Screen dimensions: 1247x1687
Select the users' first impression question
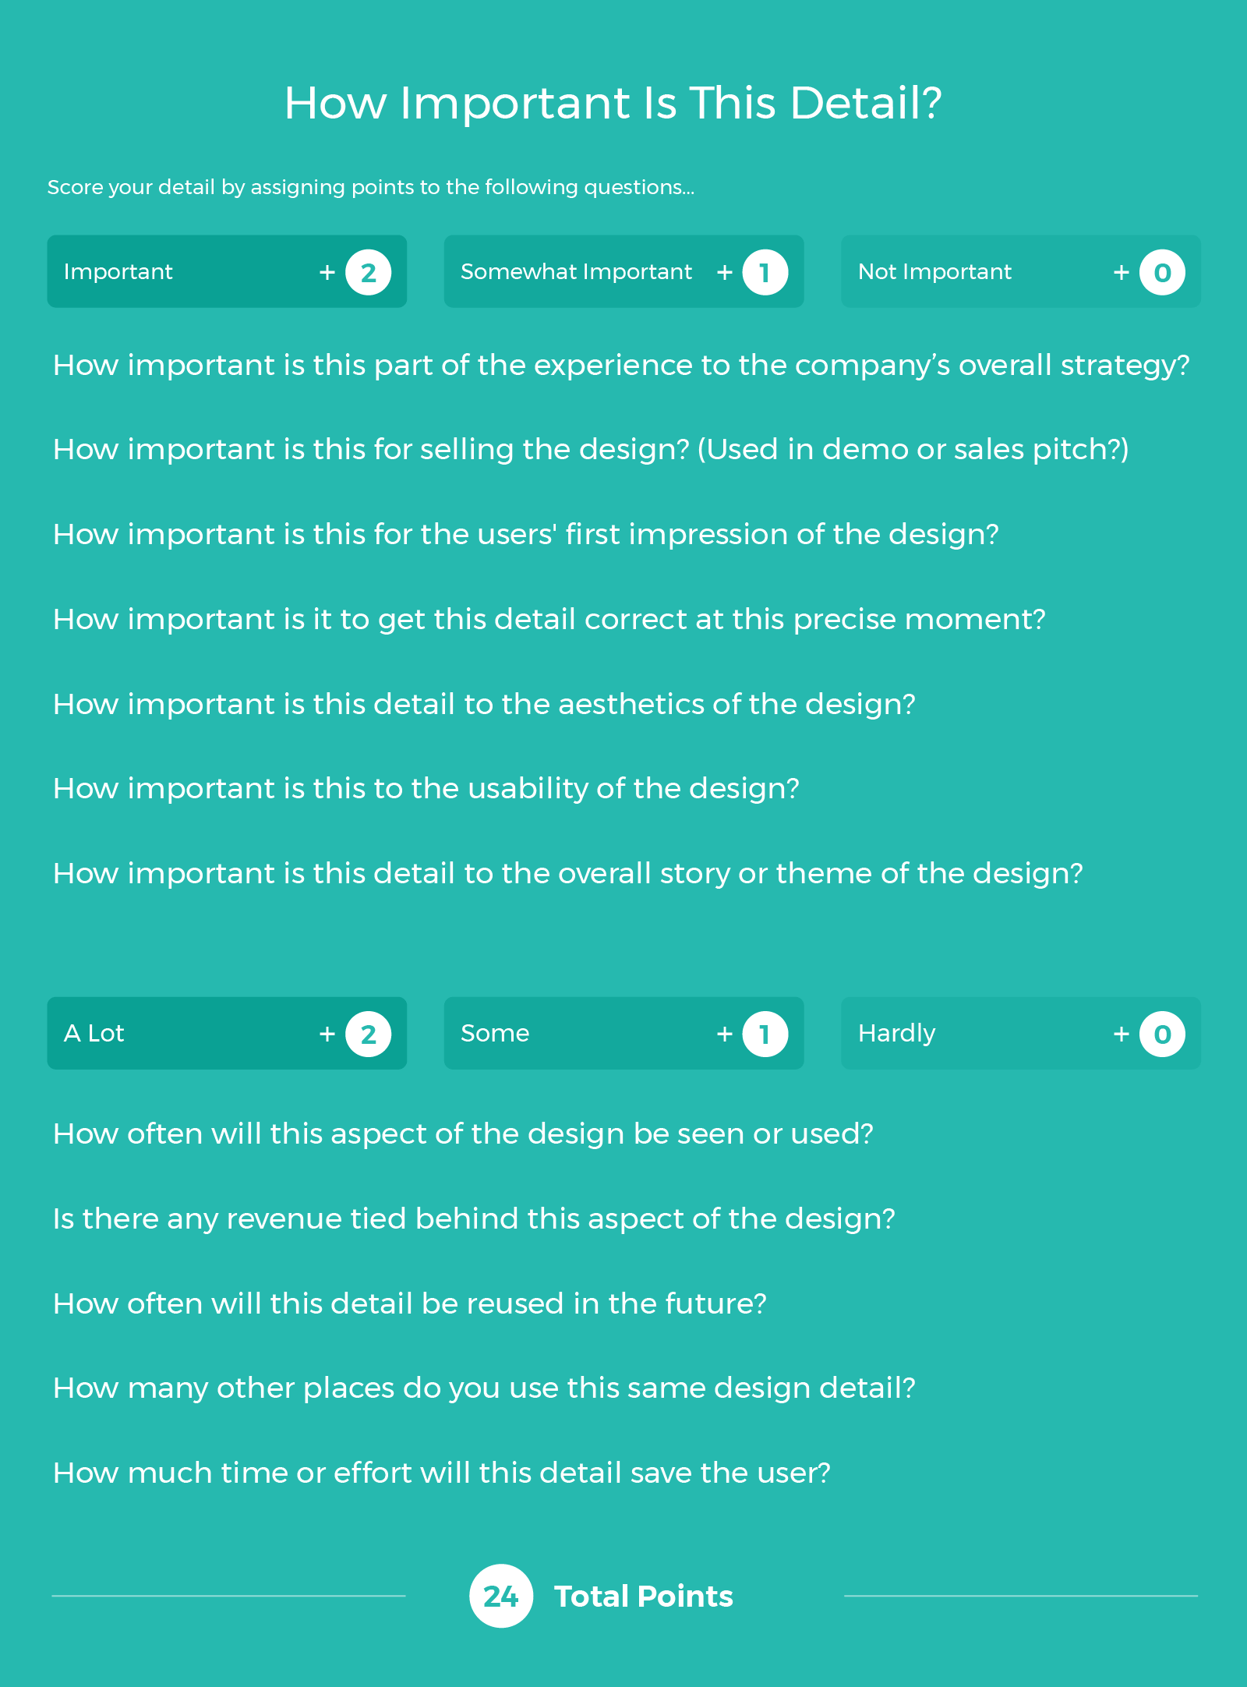click(526, 535)
